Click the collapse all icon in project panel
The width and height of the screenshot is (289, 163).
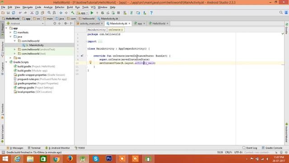pos(59,24)
